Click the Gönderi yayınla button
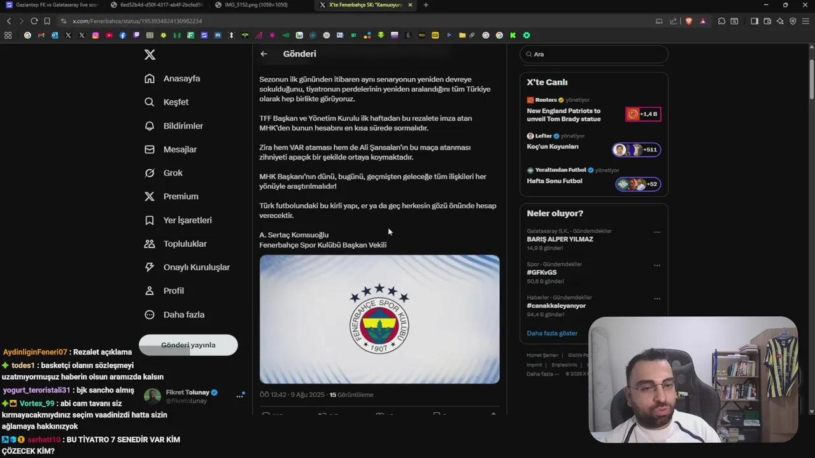Viewport: 815px width, 458px height. pyautogui.click(x=188, y=345)
